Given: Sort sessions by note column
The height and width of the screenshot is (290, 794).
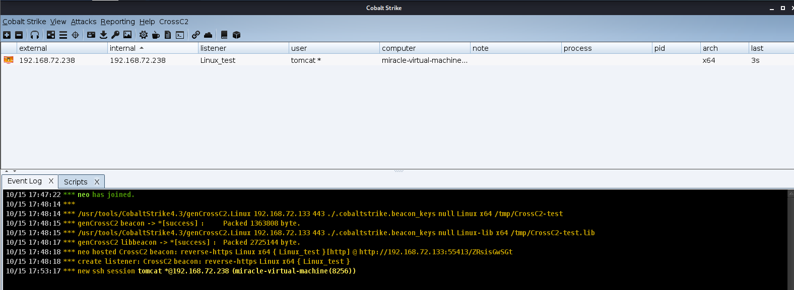Looking at the screenshot, I should tap(516, 48).
